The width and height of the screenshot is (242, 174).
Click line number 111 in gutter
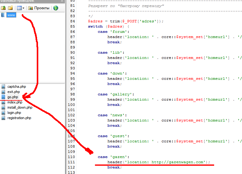point(71,162)
